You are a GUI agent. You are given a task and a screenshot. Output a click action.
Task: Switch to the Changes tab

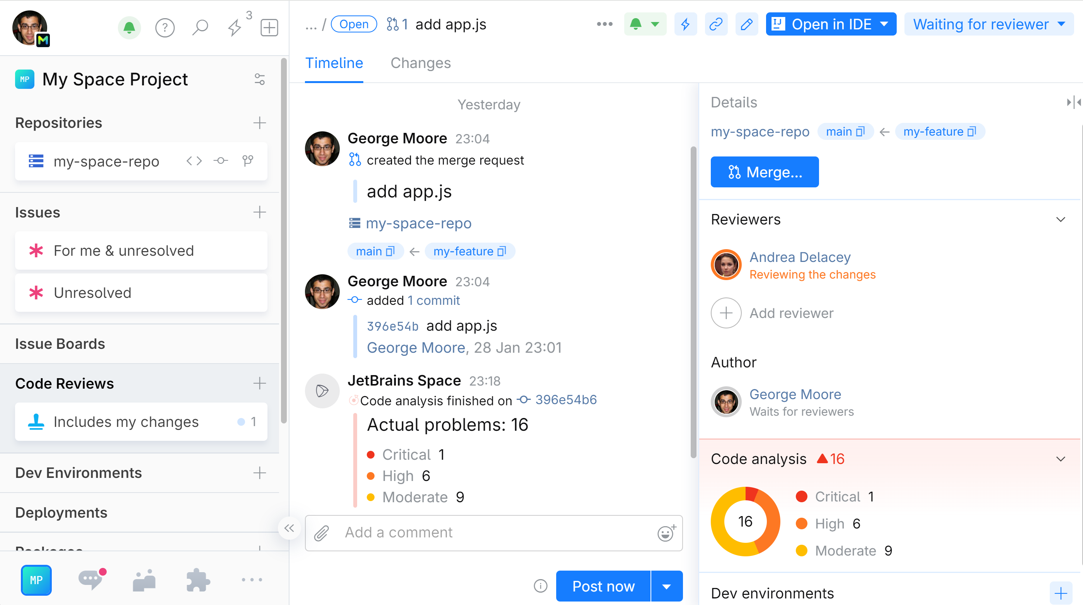coord(421,63)
